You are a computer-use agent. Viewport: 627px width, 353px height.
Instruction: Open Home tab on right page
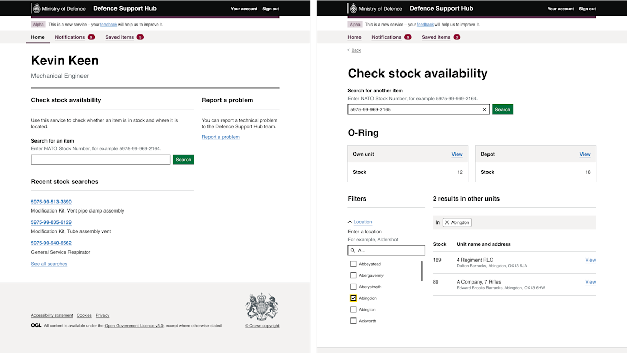coord(354,37)
